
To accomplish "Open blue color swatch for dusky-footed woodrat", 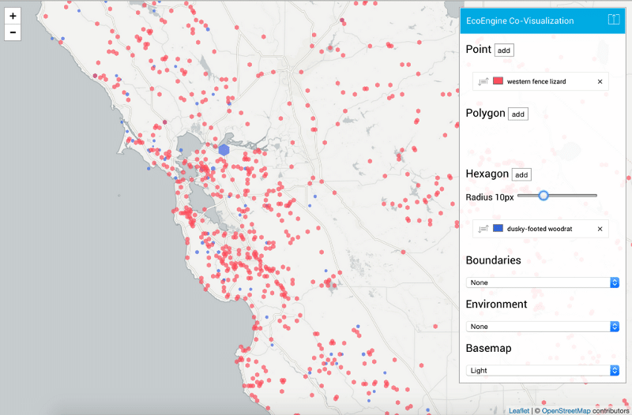I will point(498,229).
